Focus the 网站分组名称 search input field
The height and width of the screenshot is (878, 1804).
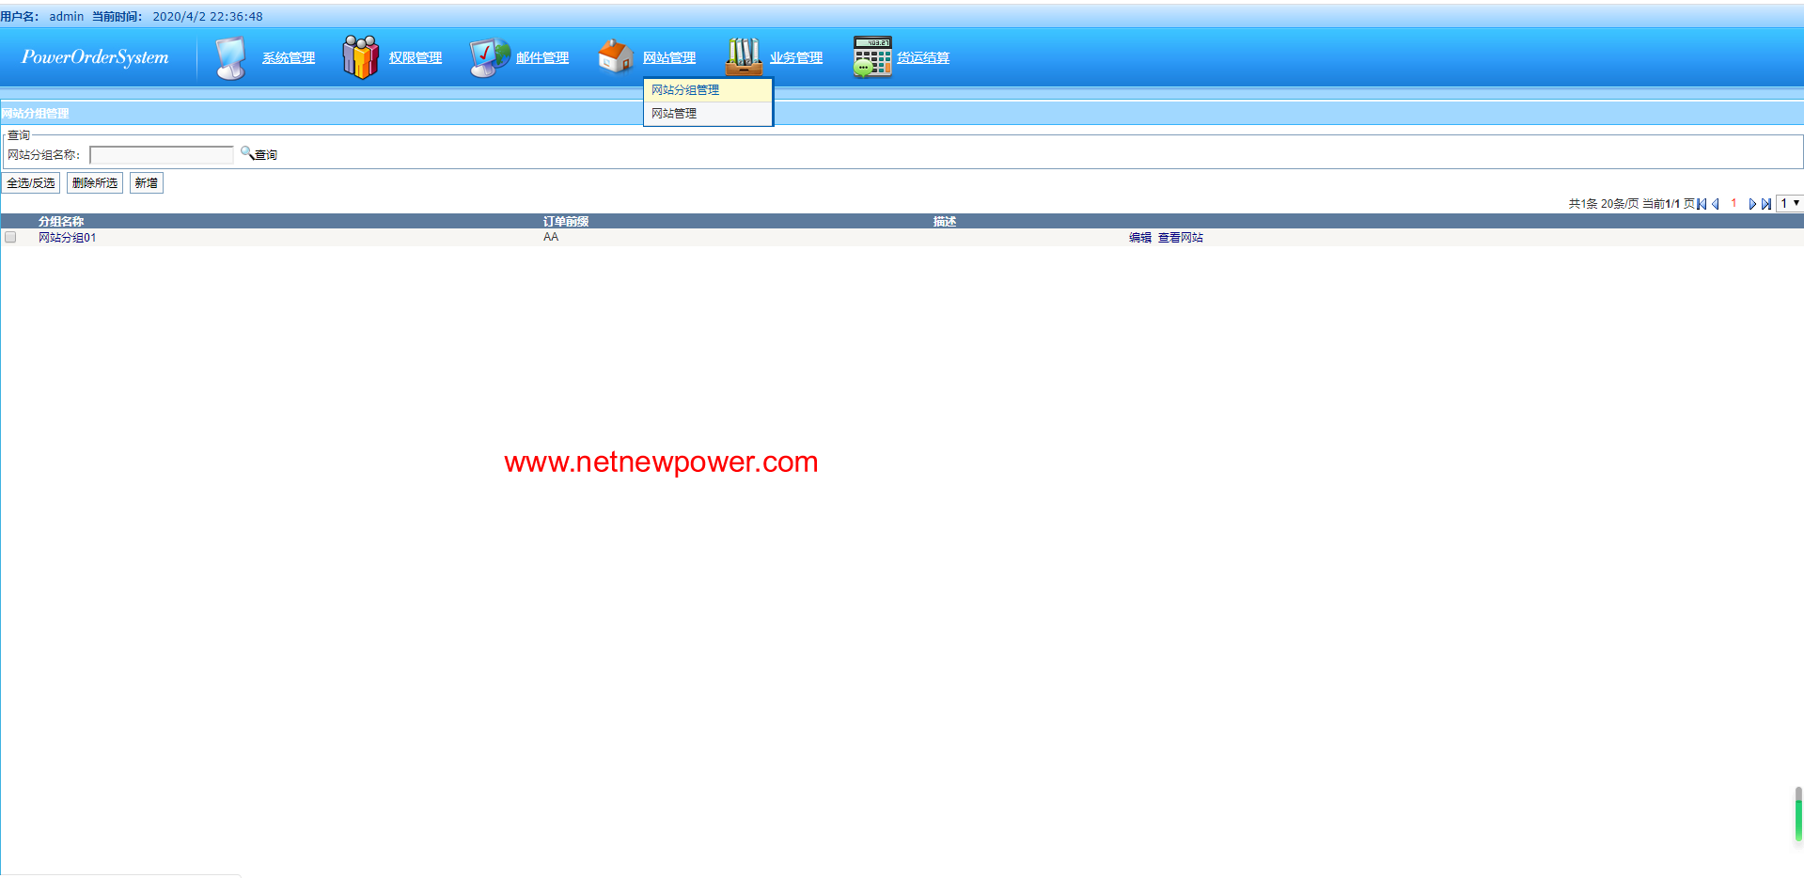[162, 155]
